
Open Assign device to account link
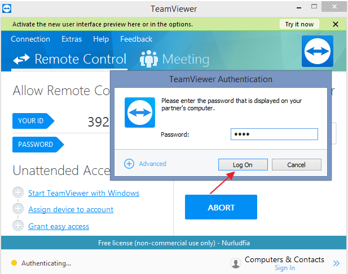[x=71, y=209]
